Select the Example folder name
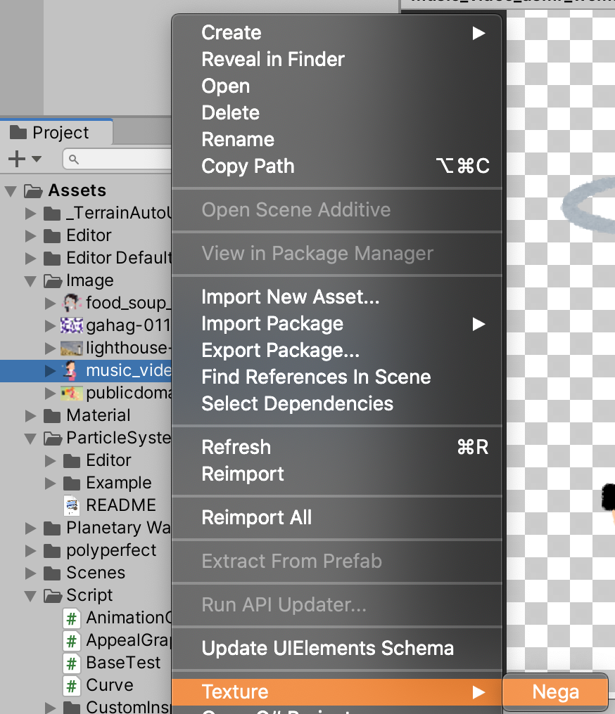This screenshot has height=714, width=615. pos(118,483)
